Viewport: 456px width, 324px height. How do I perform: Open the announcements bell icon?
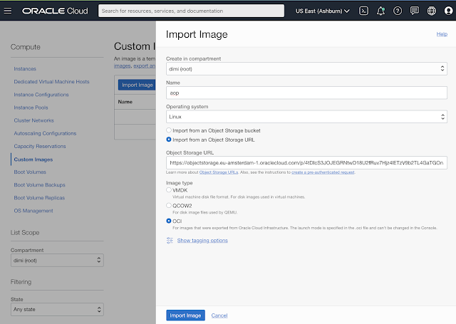(380, 11)
